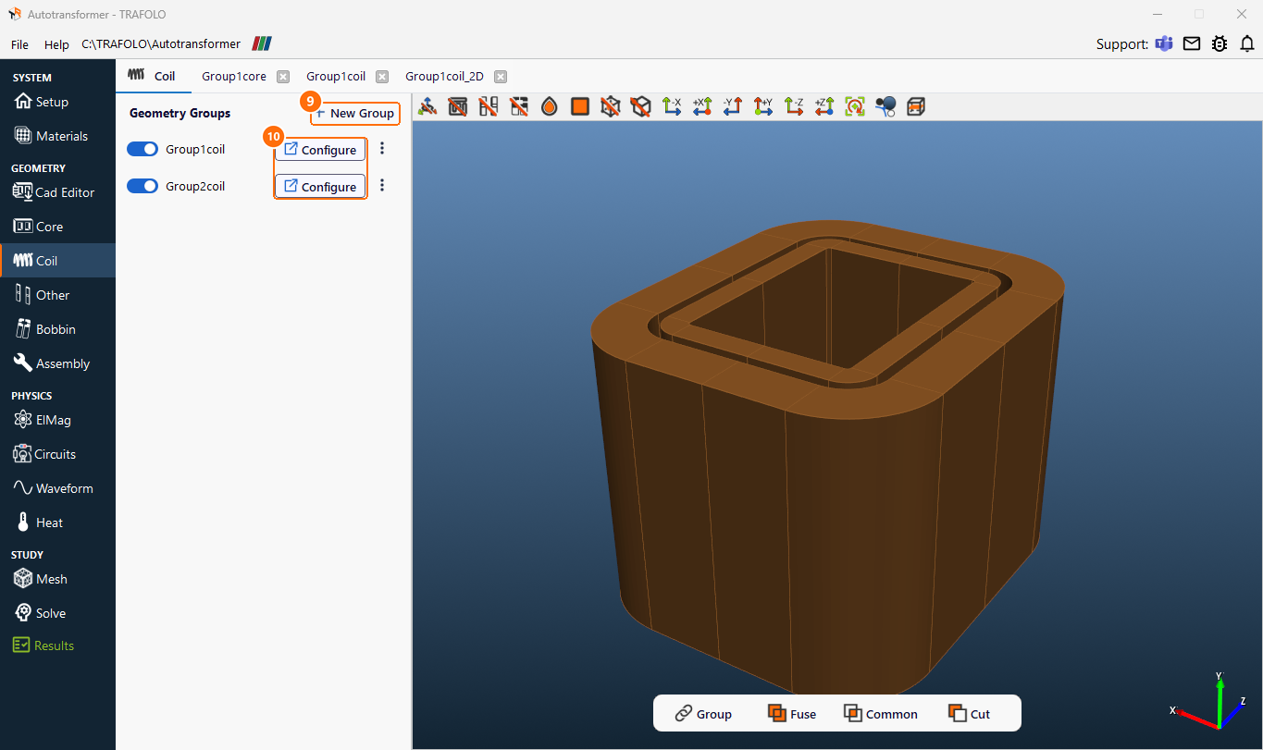The image size is (1263, 750).
Task: Click the solid orange square surface icon
Action: click(x=580, y=106)
